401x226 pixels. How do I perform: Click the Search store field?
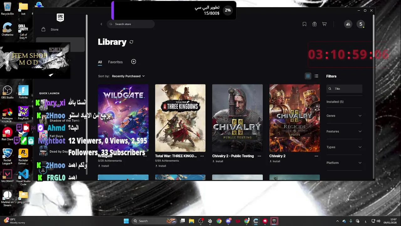pyautogui.click(x=131, y=24)
